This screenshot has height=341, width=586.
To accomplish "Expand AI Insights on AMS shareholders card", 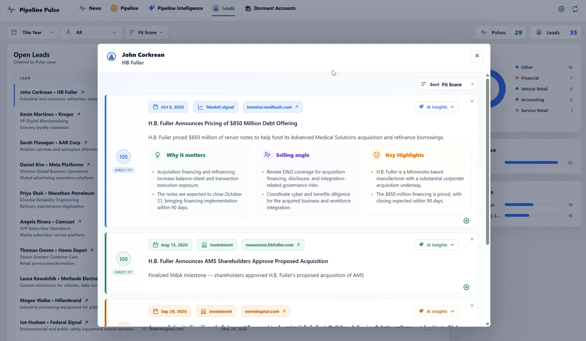I will click(436, 245).
